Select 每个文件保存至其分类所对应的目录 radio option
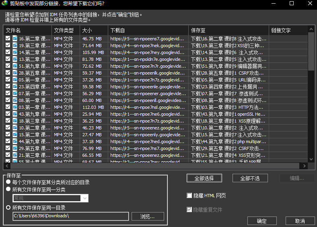The image size is (317, 227). point(8,182)
